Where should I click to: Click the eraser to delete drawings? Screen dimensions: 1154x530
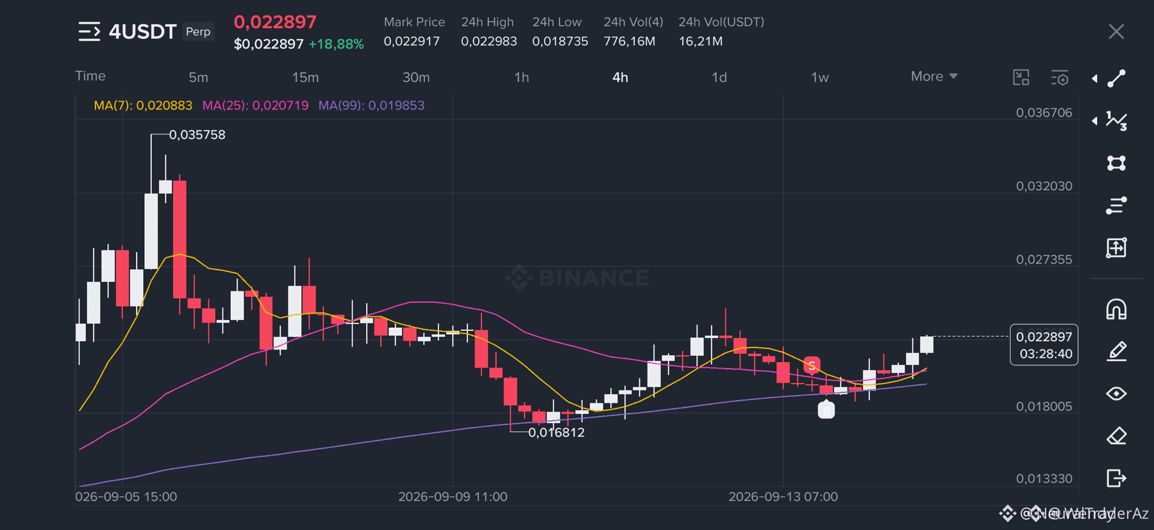point(1116,436)
